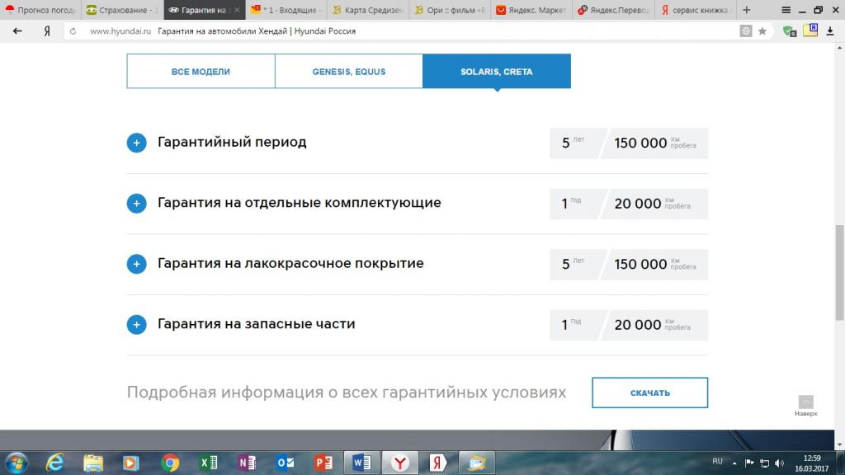The width and height of the screenshot is (845, 475).
Task: Click Гарантия на отдельные комплектующие heading
Action: [x=299, y=203]
